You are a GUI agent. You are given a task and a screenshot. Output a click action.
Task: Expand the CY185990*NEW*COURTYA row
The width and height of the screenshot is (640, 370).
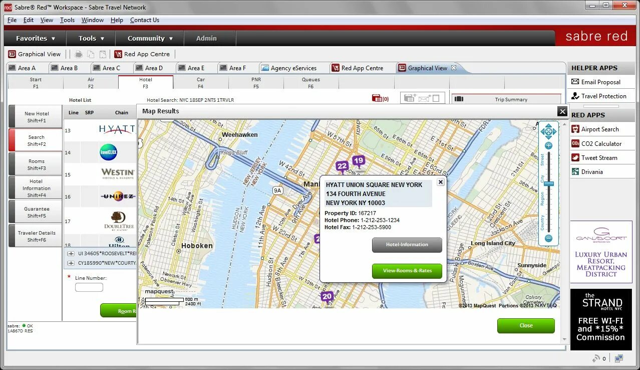(71, 263)
